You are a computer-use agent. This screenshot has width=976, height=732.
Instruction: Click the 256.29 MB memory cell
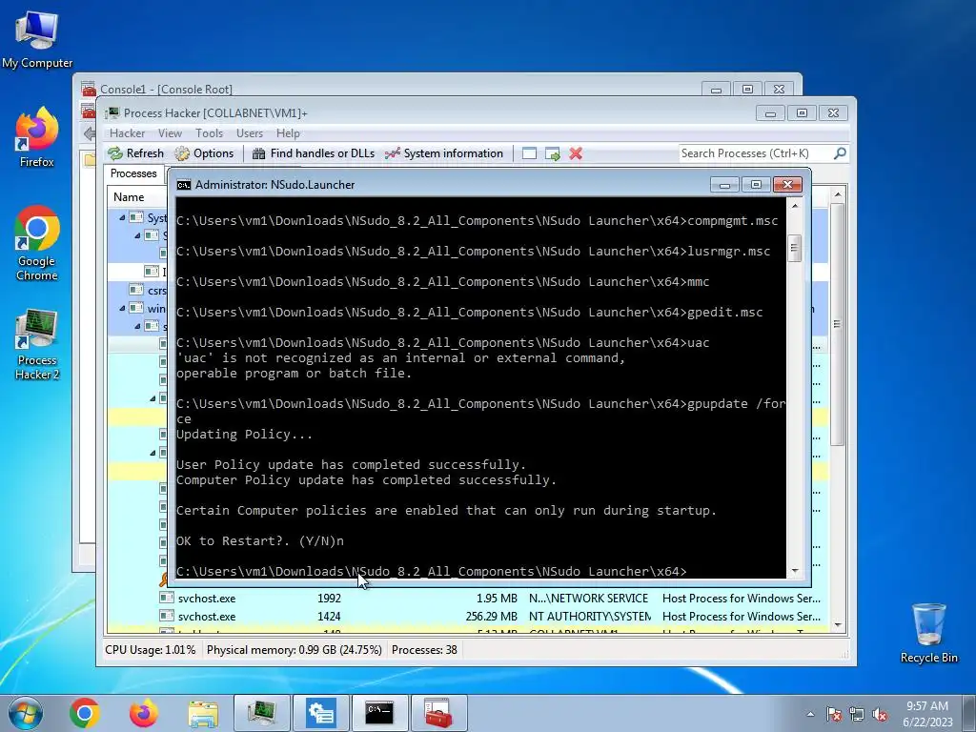491,617
